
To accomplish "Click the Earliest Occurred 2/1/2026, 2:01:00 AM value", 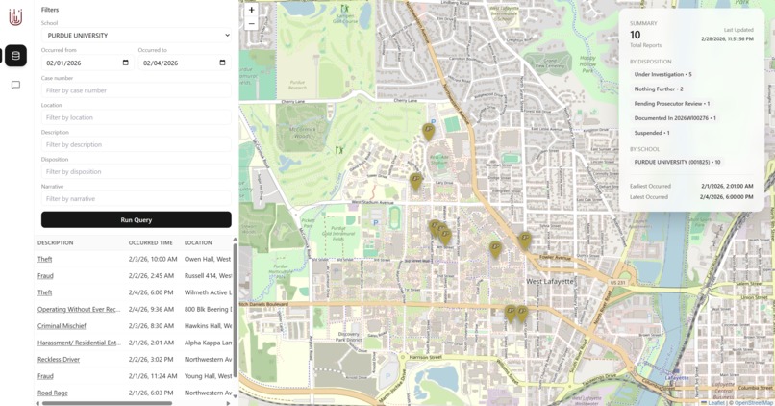I will (x=727, y=187).
